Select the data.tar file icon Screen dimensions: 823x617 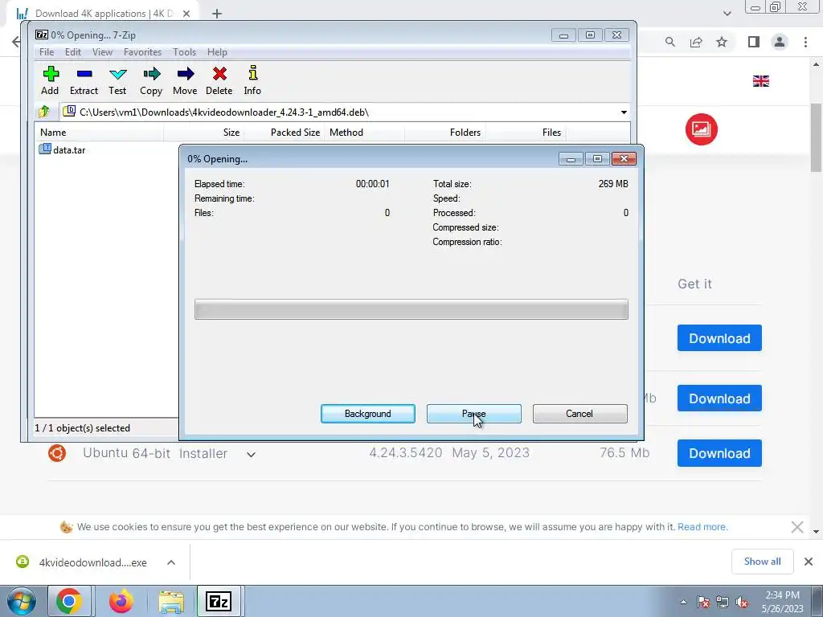point(45,149)
